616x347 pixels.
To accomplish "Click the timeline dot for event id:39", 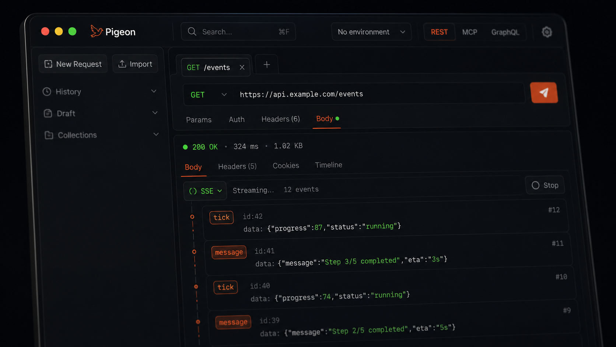I will 198,322.
